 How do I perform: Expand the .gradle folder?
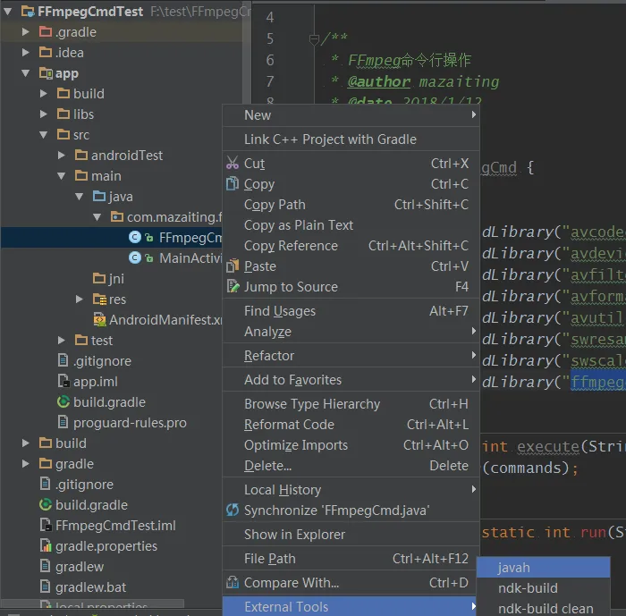click(x=26, y=32)
